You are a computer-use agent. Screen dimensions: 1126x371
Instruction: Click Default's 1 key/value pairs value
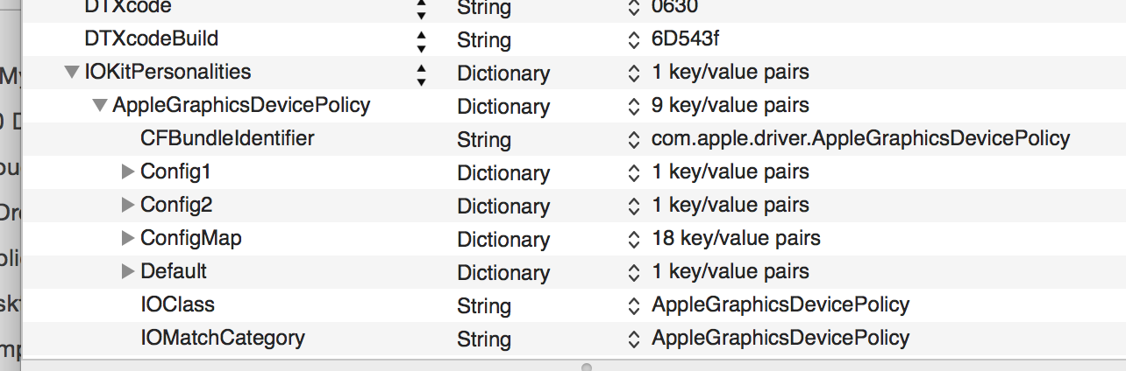[x=730, y=271]
